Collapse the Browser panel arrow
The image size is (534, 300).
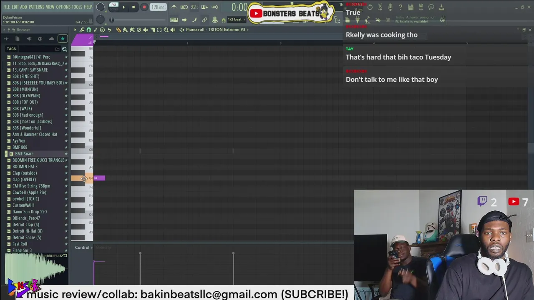point(4,30)
